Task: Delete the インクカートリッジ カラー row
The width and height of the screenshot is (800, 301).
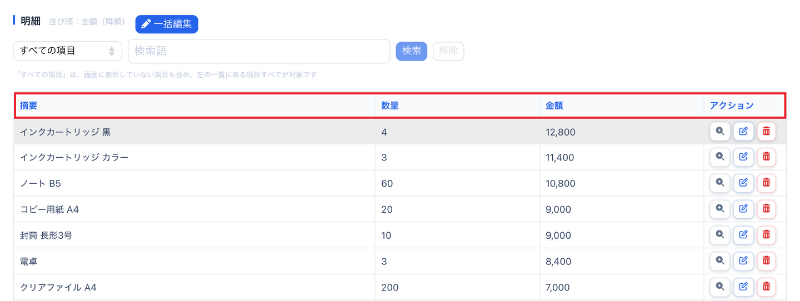Action: pos(766,157)
